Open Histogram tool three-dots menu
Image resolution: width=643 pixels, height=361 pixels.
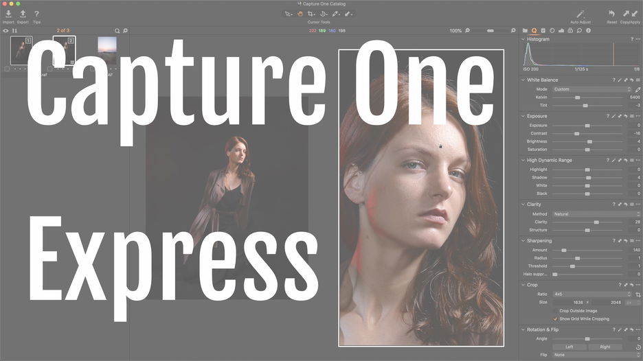coord(638,39)
